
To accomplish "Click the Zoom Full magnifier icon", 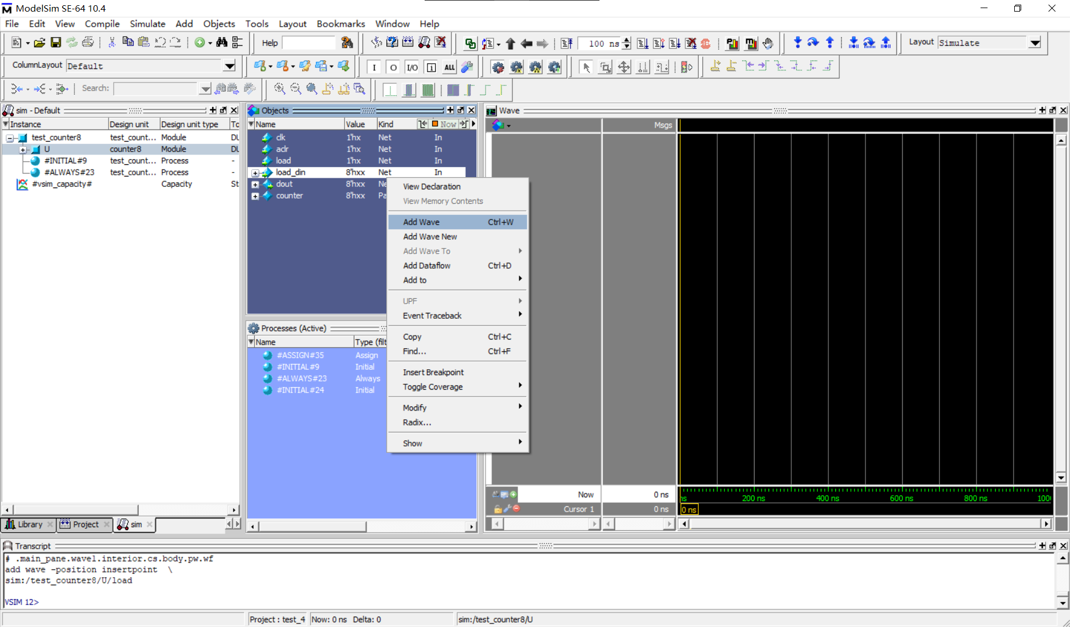I will pos(312,89).
